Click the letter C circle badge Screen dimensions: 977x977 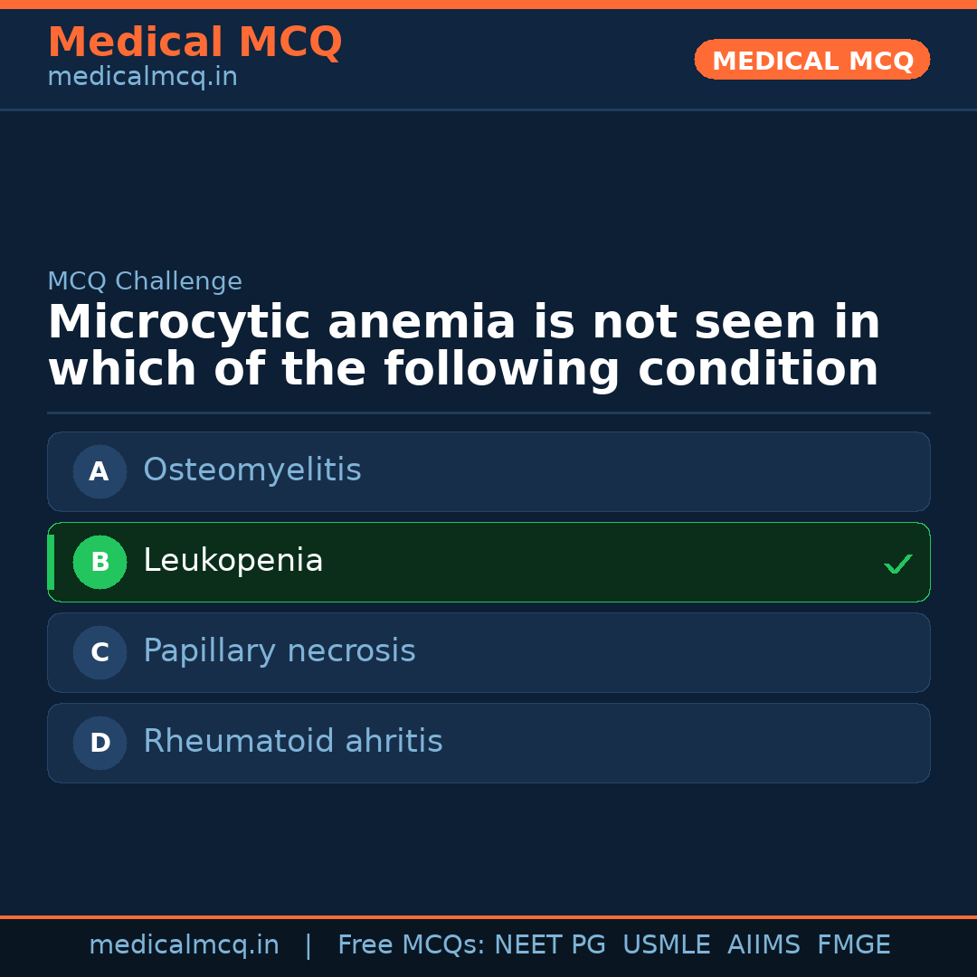coord(100,652)
